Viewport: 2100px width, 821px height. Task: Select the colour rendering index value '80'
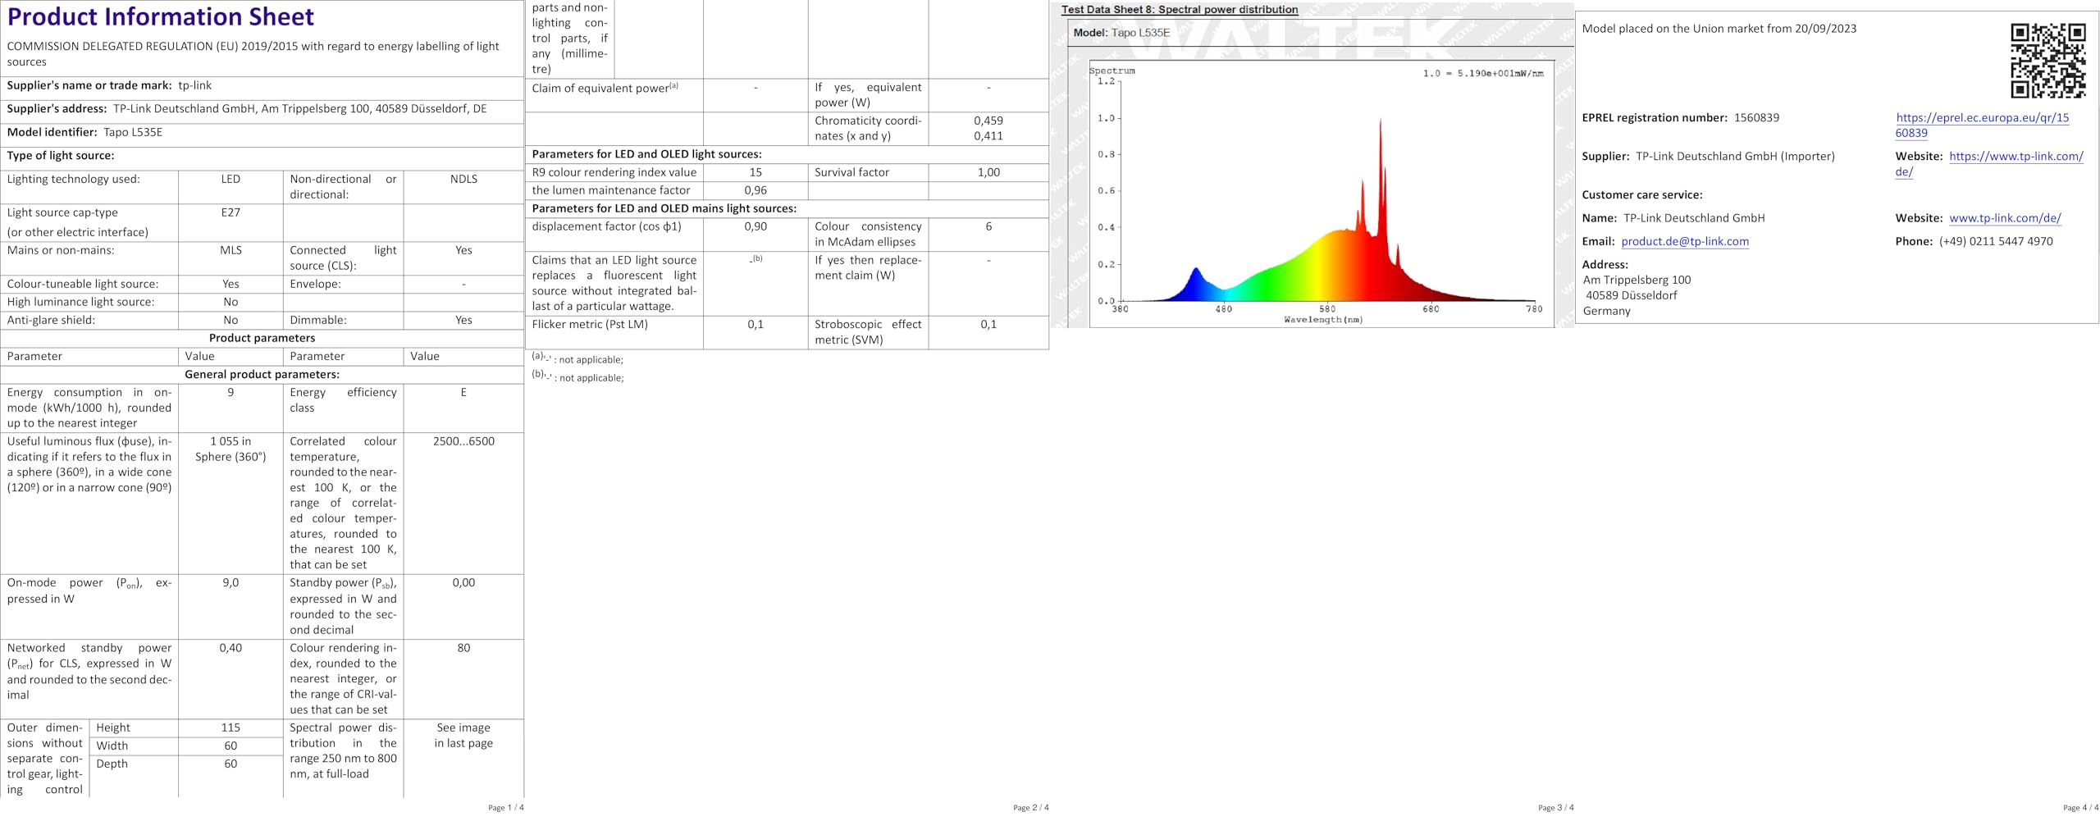[x=463, y=648]
